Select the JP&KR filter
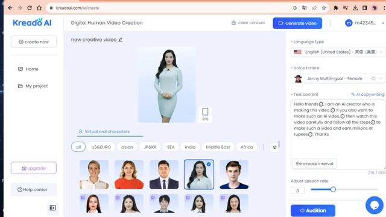The width and height of the screenshot is (386, 217). (x=150, y=147)
